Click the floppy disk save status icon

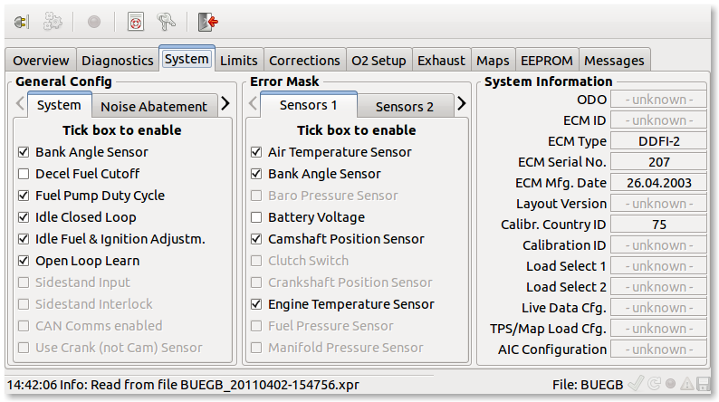click(x=703, y=384)
